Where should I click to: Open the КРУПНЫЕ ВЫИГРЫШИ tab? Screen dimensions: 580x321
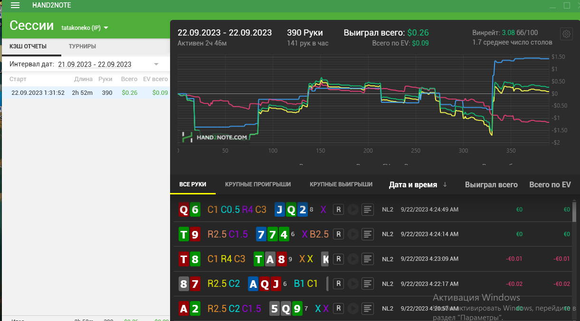click(341, 184)
